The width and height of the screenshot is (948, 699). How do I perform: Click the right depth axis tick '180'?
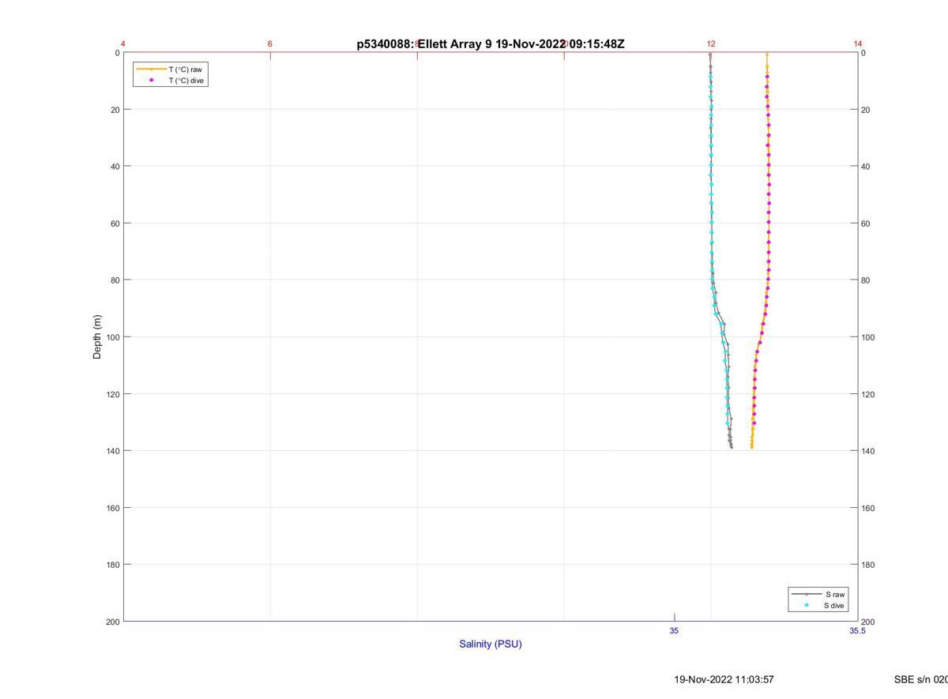pos(868,565)
